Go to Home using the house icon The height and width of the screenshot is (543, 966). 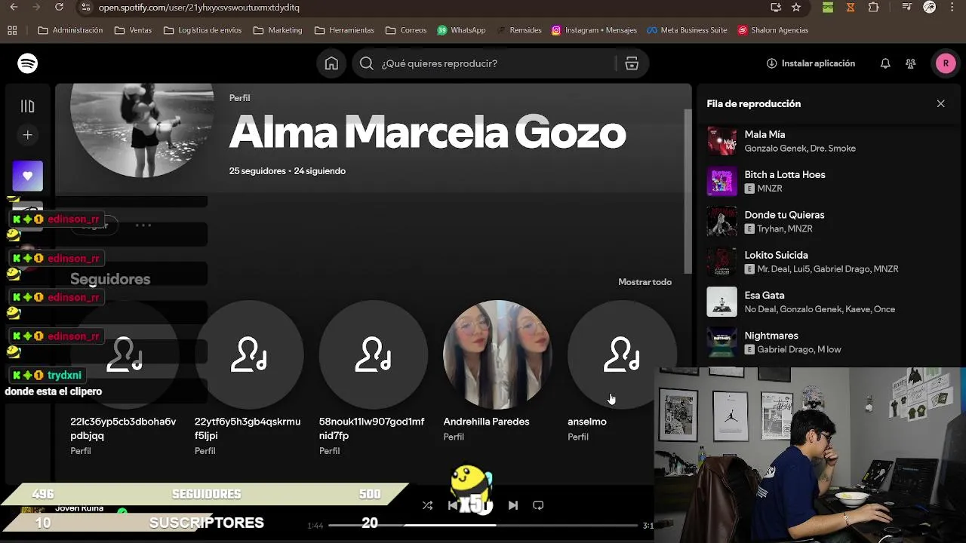point(331,63)
